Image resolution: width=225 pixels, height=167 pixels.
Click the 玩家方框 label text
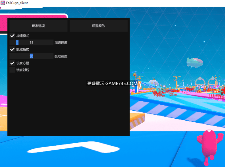pos(23,63)
